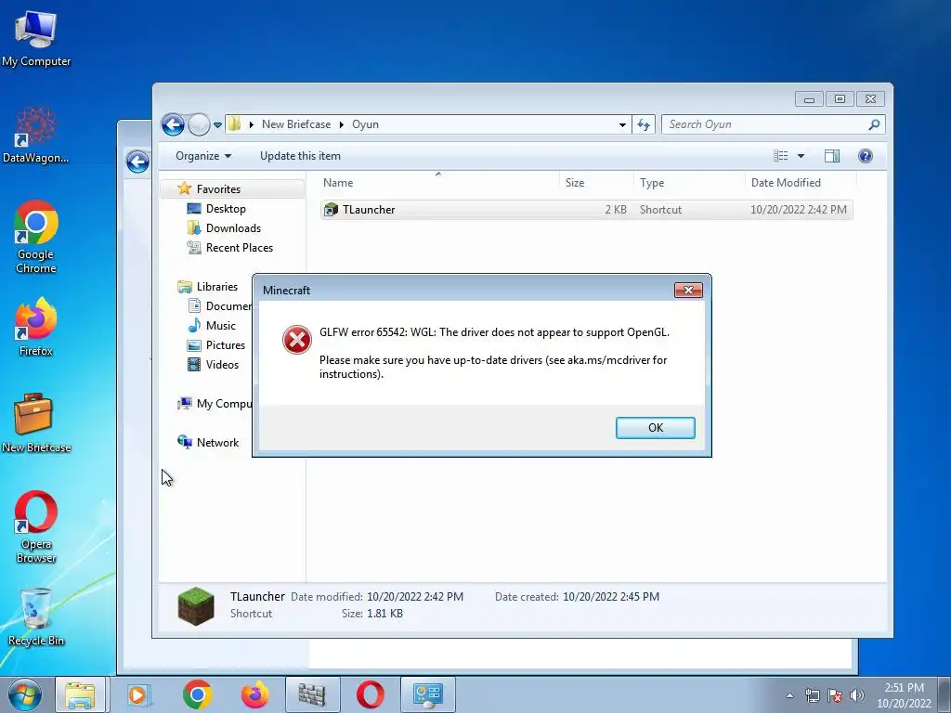Open the Windows Start menu
This screenshot has width=951, height=713.
[25, 694]
